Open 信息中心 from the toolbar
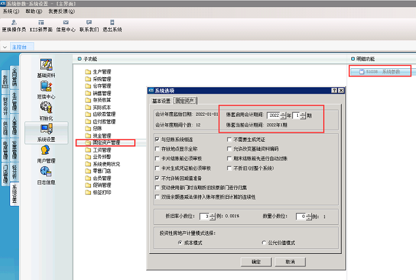 pos(67,24)
